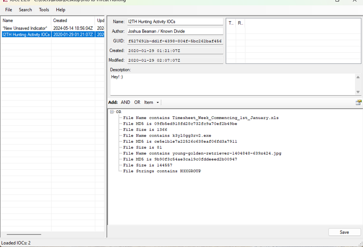Click description scroll down arrow
The width and height of the screenshot is (363, 247).
(358, 92)
